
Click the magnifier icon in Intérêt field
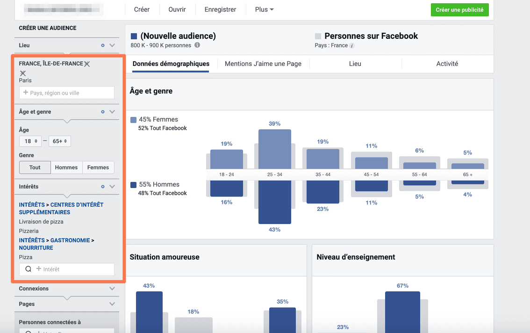(28, 269)
